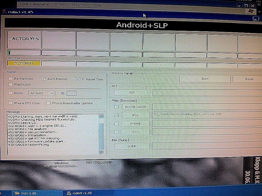Select the 0:[COM3] port box

(24, 63)
